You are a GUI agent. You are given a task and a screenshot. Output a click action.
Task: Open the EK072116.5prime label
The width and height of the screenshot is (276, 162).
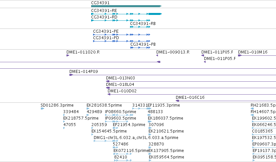[131, 151]
